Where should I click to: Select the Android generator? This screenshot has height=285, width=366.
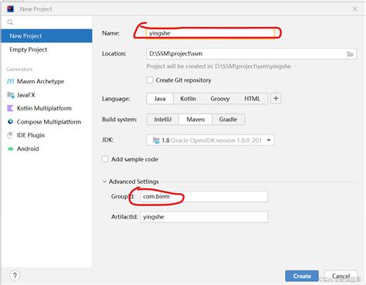[23, 148]
